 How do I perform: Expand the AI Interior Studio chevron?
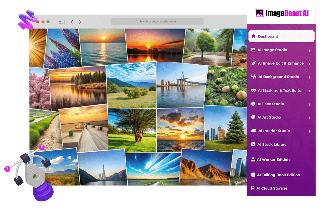pos(309,131)
